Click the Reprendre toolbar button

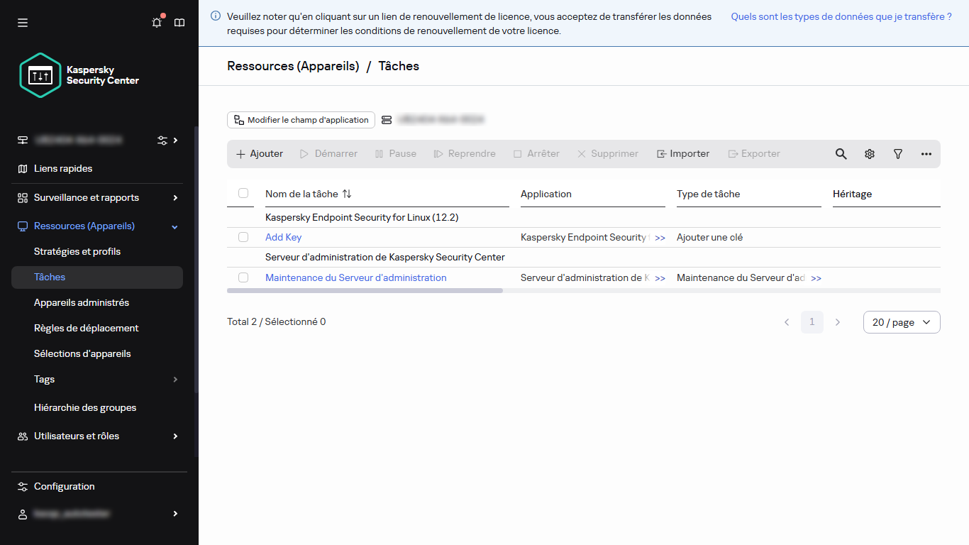465,154
